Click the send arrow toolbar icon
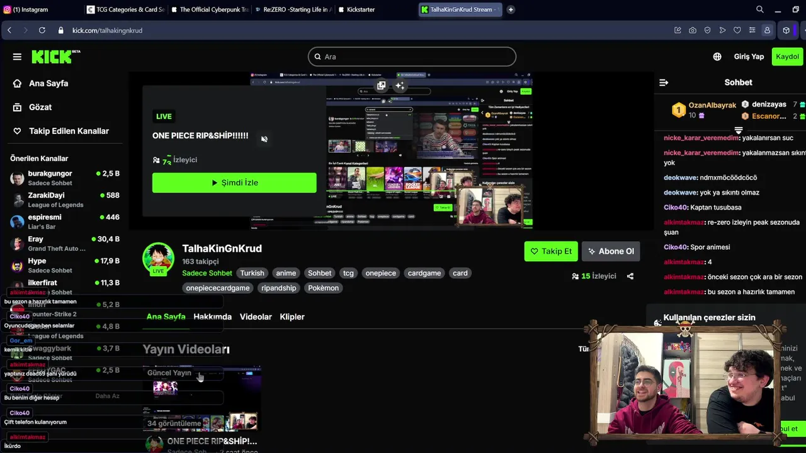 click(722, 30)
